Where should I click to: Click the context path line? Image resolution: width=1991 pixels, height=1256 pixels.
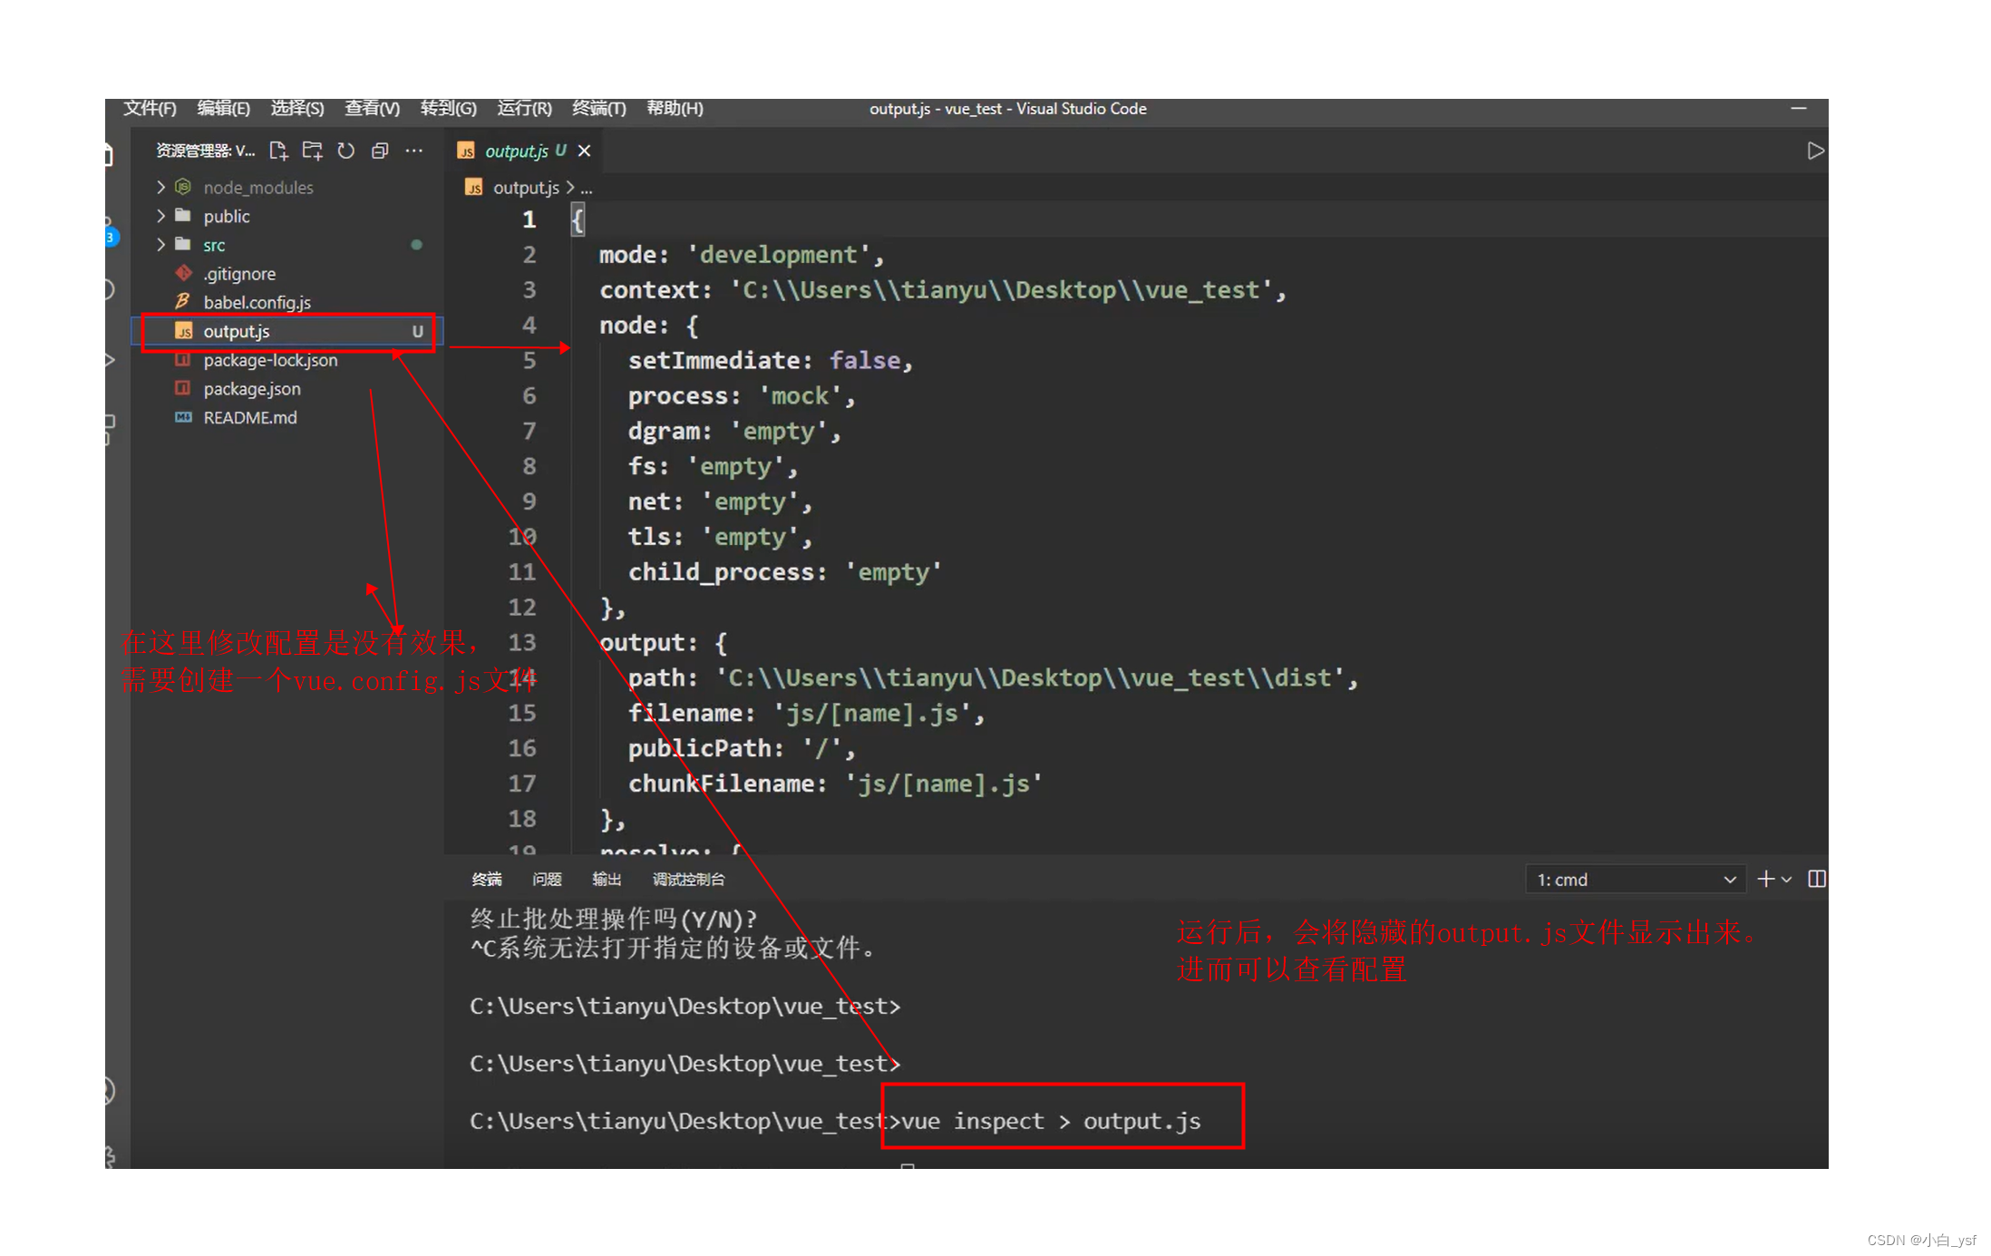[x=942, y=290]
